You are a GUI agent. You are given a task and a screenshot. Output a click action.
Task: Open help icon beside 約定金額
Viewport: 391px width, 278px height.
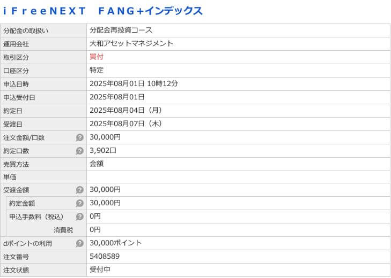(80, 203)
